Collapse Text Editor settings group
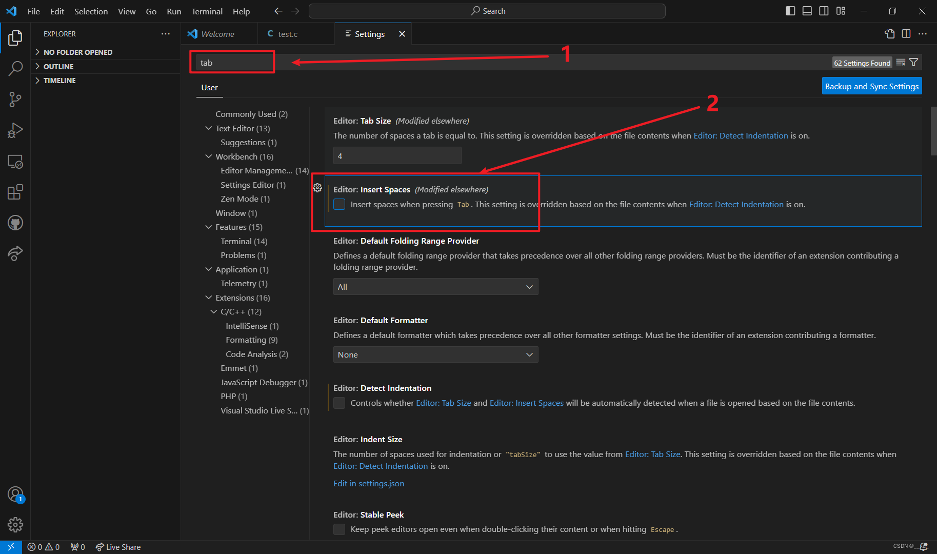 pos(208,128)
